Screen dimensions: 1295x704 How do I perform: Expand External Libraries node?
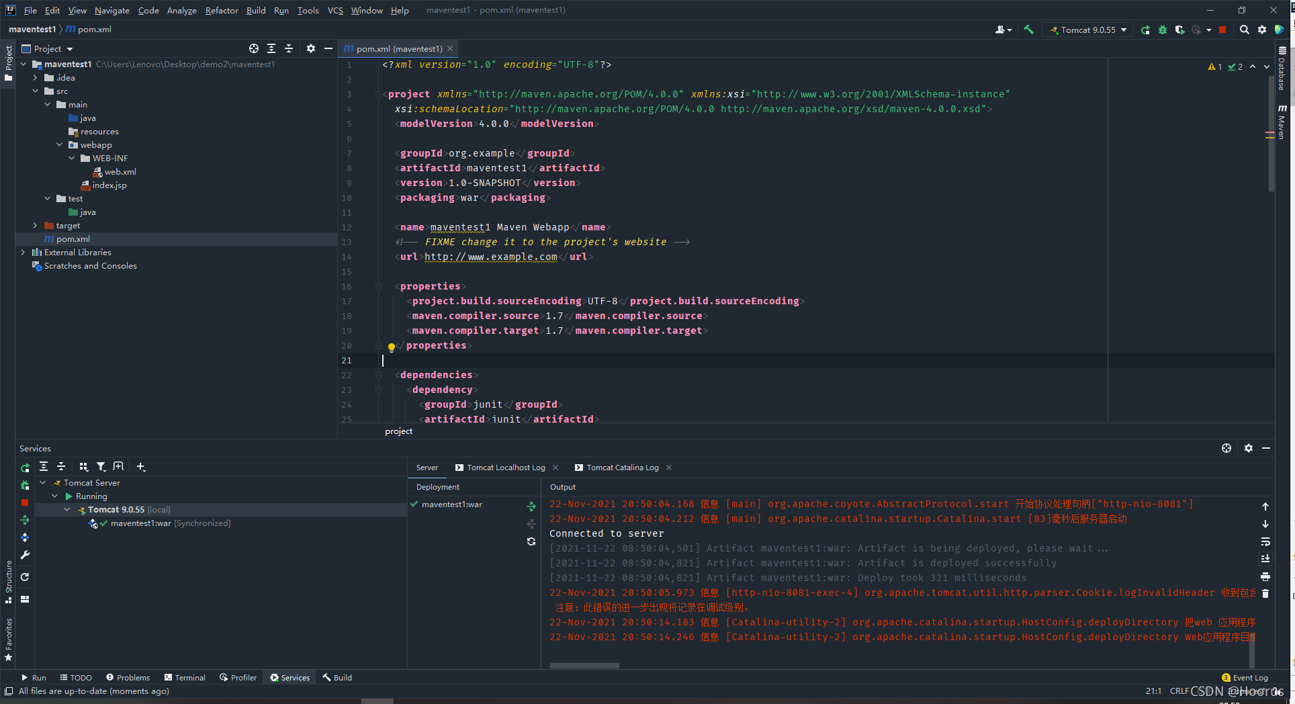24,253
